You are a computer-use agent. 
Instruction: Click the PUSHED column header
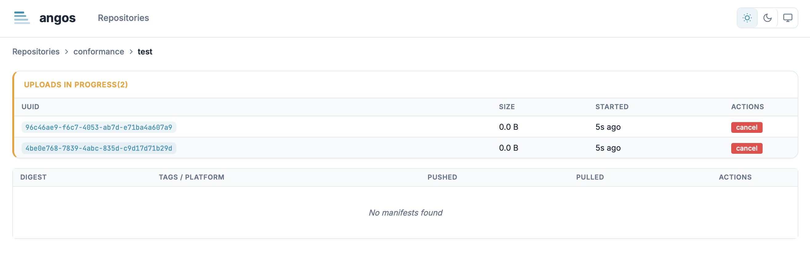(442, 177)
